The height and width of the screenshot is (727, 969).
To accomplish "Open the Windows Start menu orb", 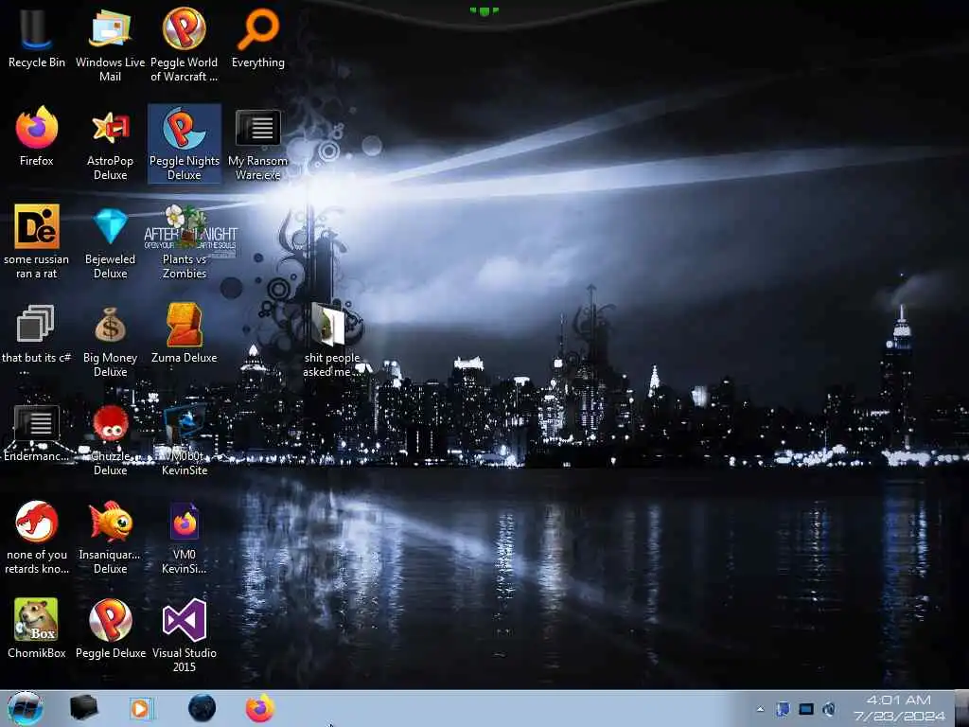I will [x=26, y=708].
